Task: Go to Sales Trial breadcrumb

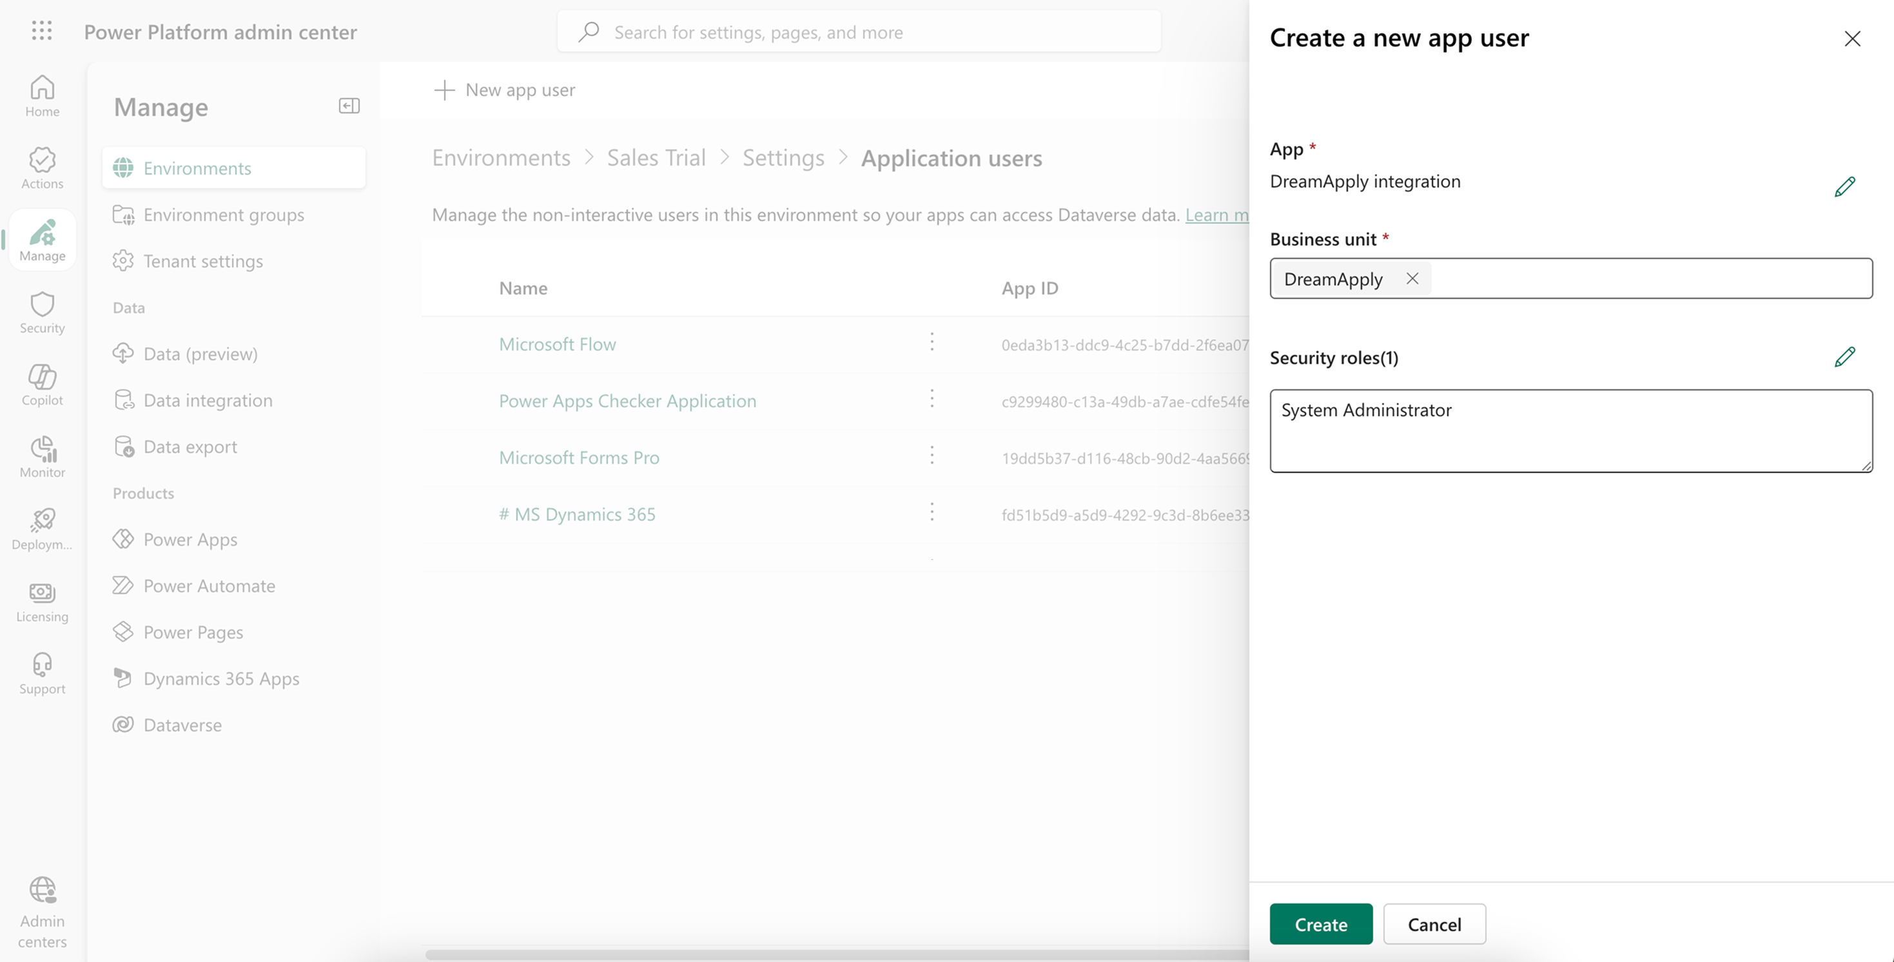Action: pyautogui.click(x=656, y=157)
